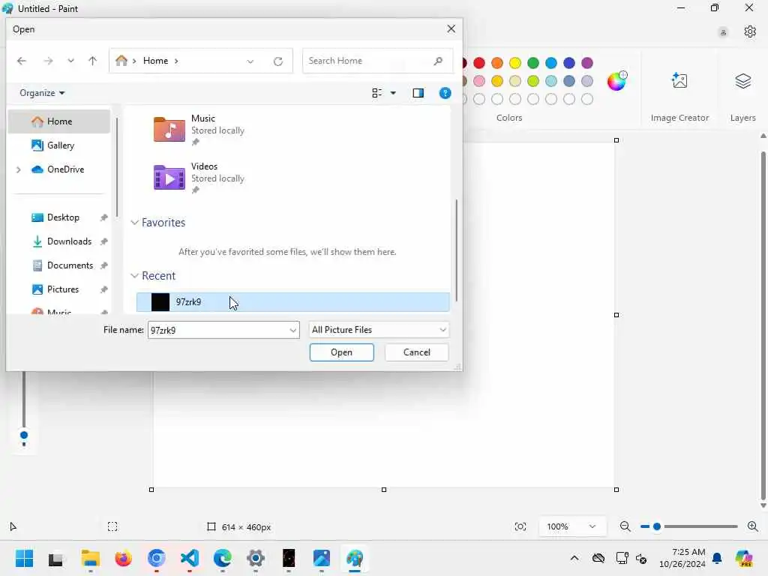Click the Cancel button
This screenshot has width=768, height=576.
click(x=416, y=352)
